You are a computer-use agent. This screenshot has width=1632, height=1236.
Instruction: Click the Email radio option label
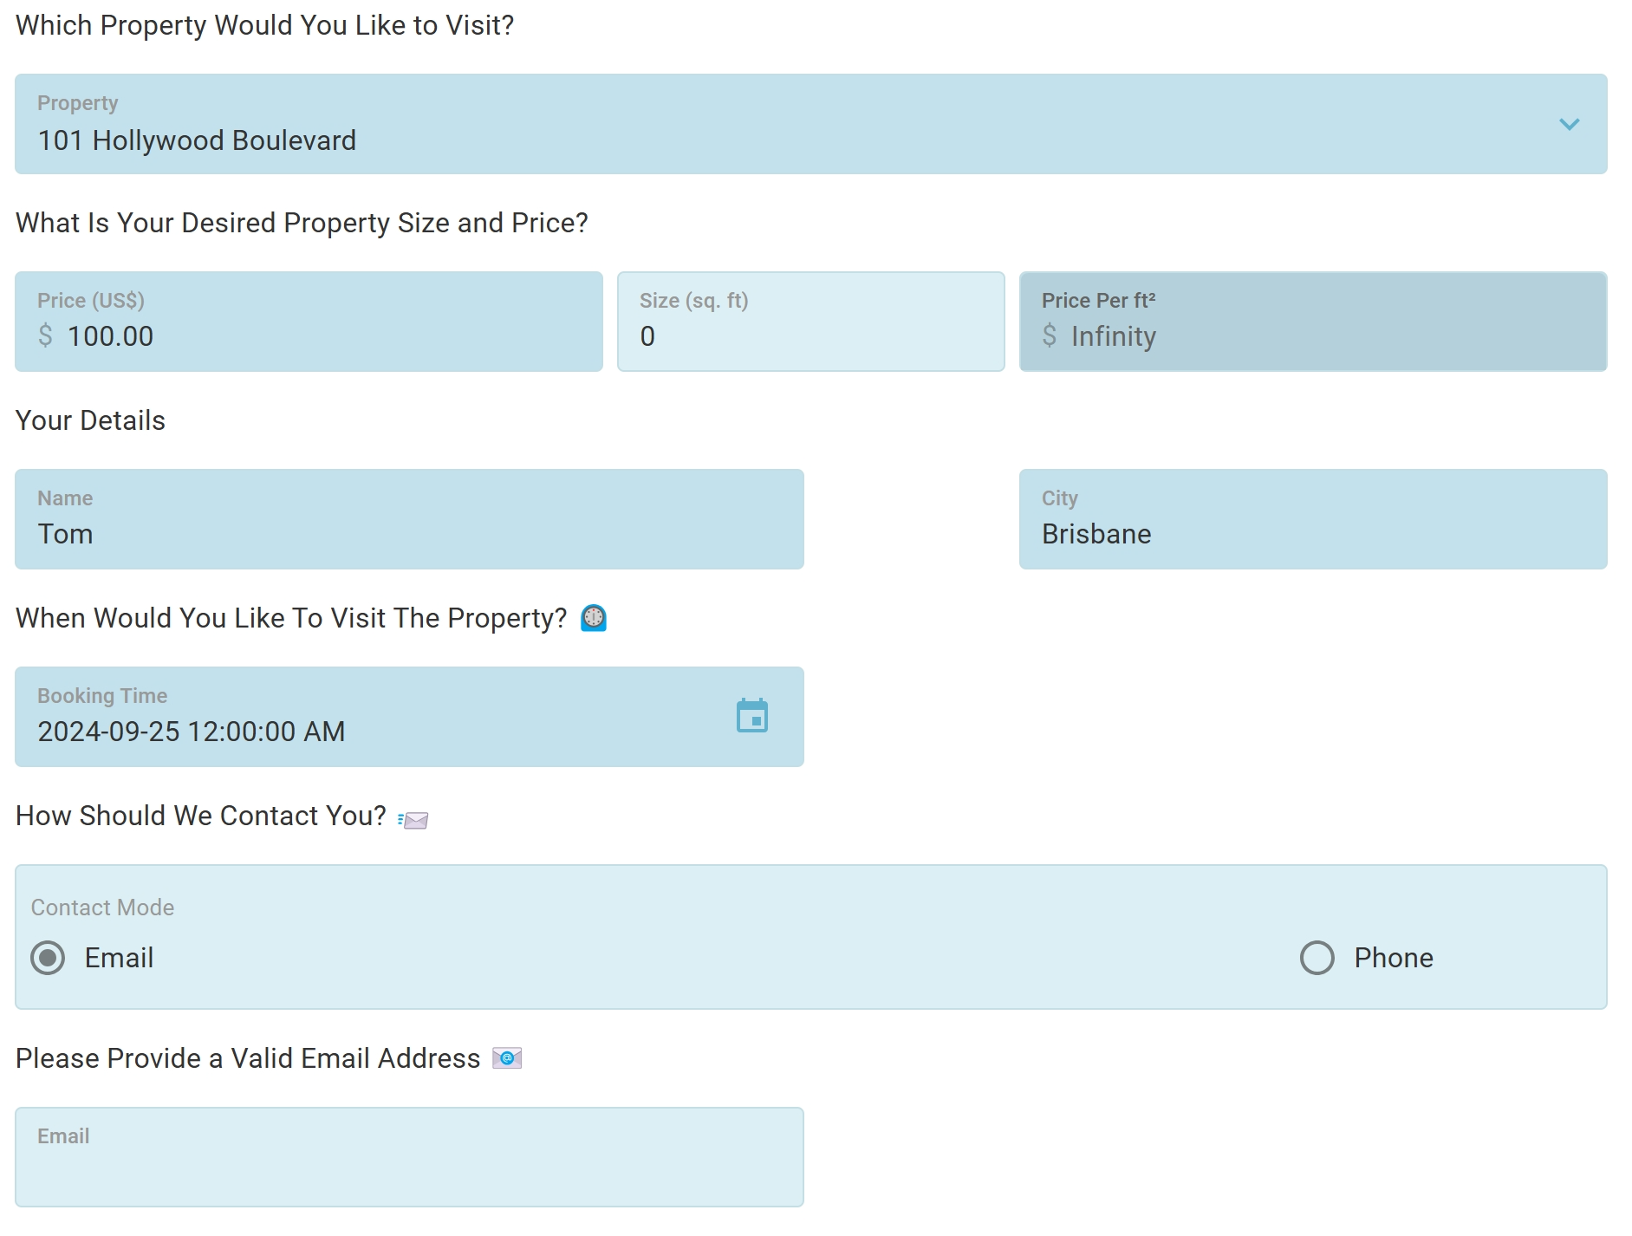[119, 958]
